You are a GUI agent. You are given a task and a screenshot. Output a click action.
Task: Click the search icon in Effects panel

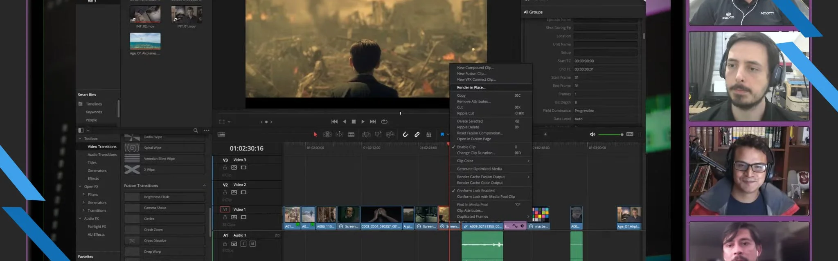196,130
